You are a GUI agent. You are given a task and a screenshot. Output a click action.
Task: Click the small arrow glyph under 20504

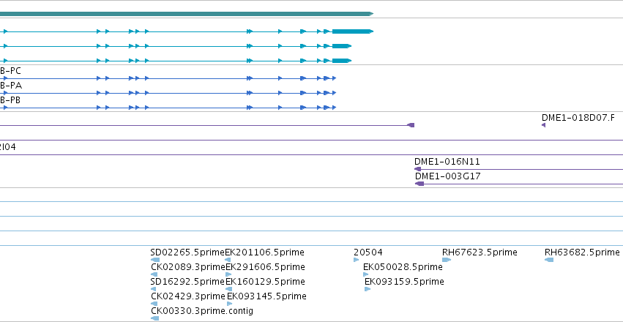[x=356, y=260]
